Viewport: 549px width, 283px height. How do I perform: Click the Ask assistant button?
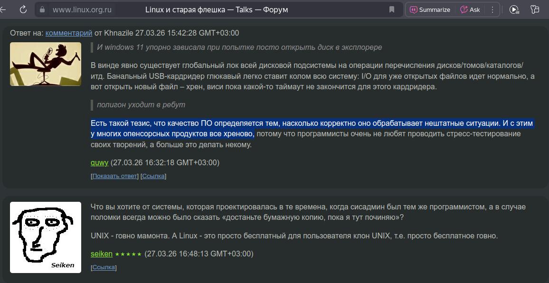click(x=470, y=9)
